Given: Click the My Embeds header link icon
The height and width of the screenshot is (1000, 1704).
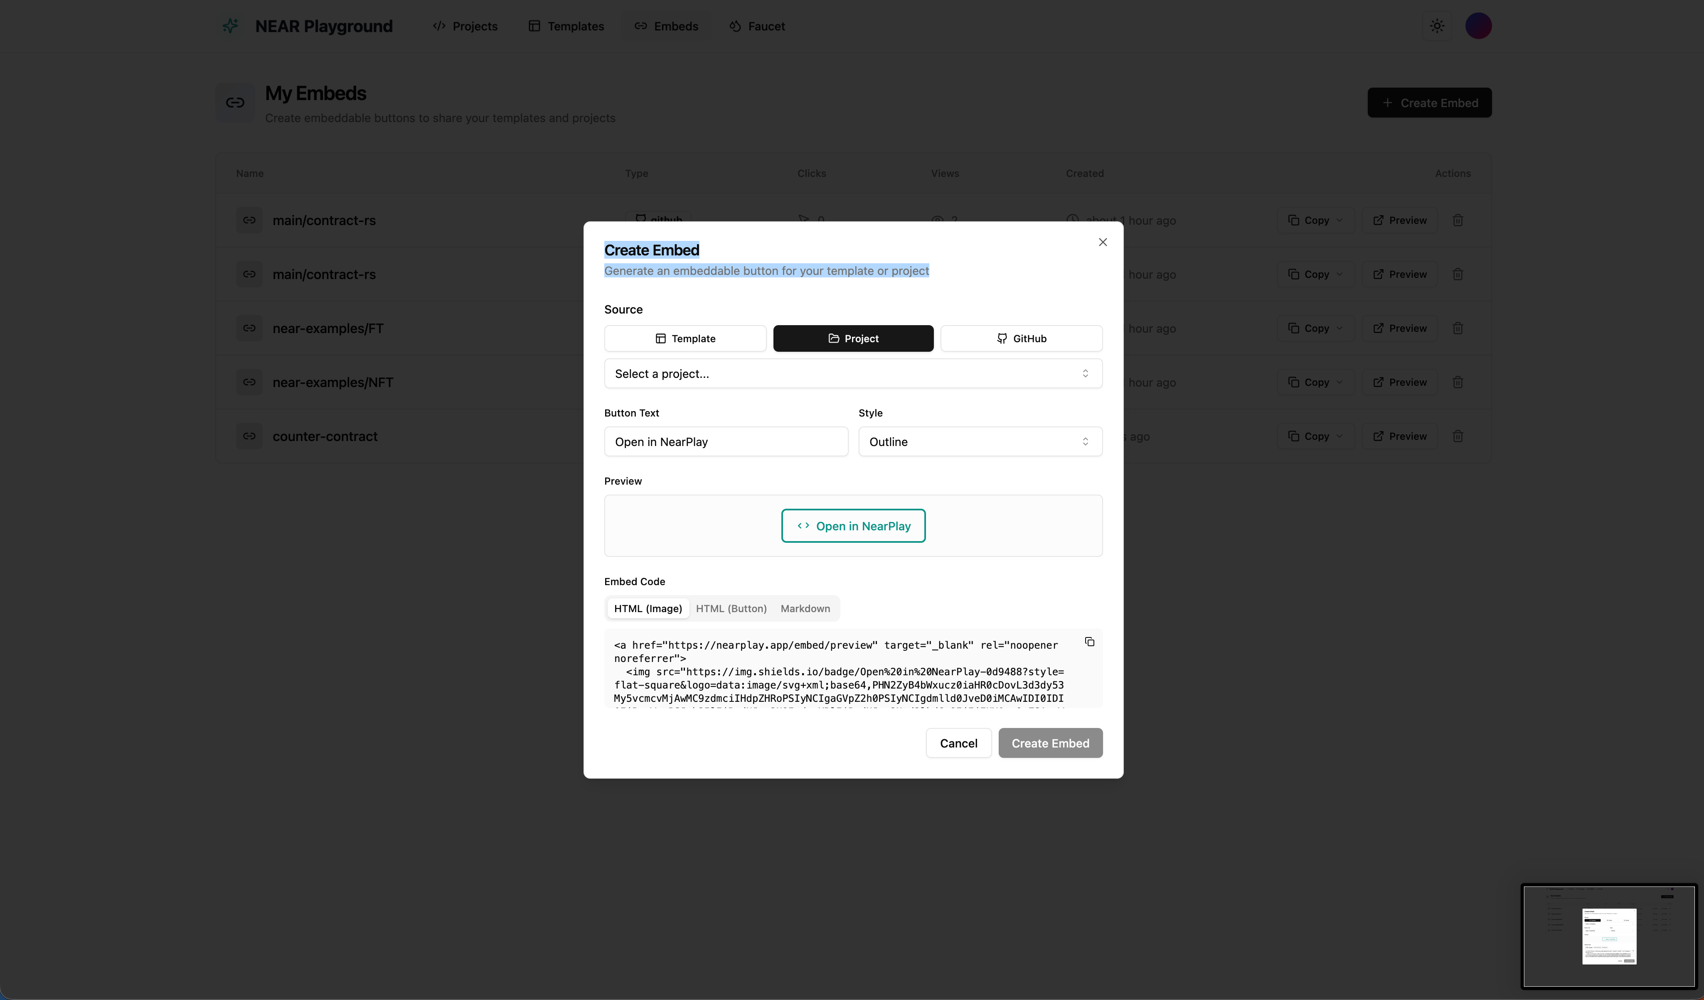Looking at the screenshot, I should [235, 103].
